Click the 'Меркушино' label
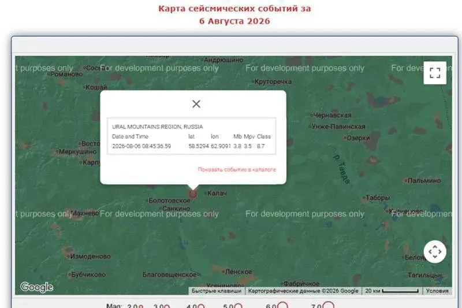 coord(77,152)
